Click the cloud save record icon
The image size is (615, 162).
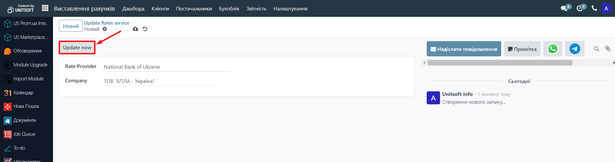pyautogui.click(x=136, y=29)
